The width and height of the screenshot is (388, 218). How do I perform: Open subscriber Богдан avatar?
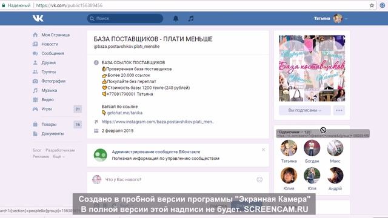click(312, 148)
